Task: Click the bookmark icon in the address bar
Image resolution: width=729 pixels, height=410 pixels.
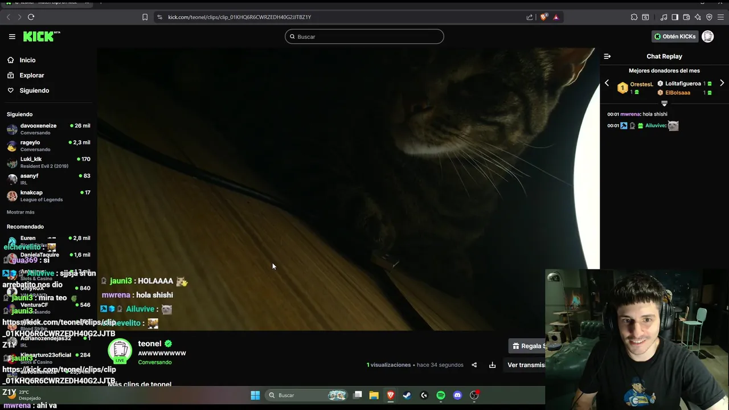Action: (145, 17)
